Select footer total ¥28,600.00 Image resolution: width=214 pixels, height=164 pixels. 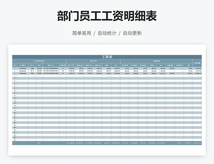pos(116,143)
